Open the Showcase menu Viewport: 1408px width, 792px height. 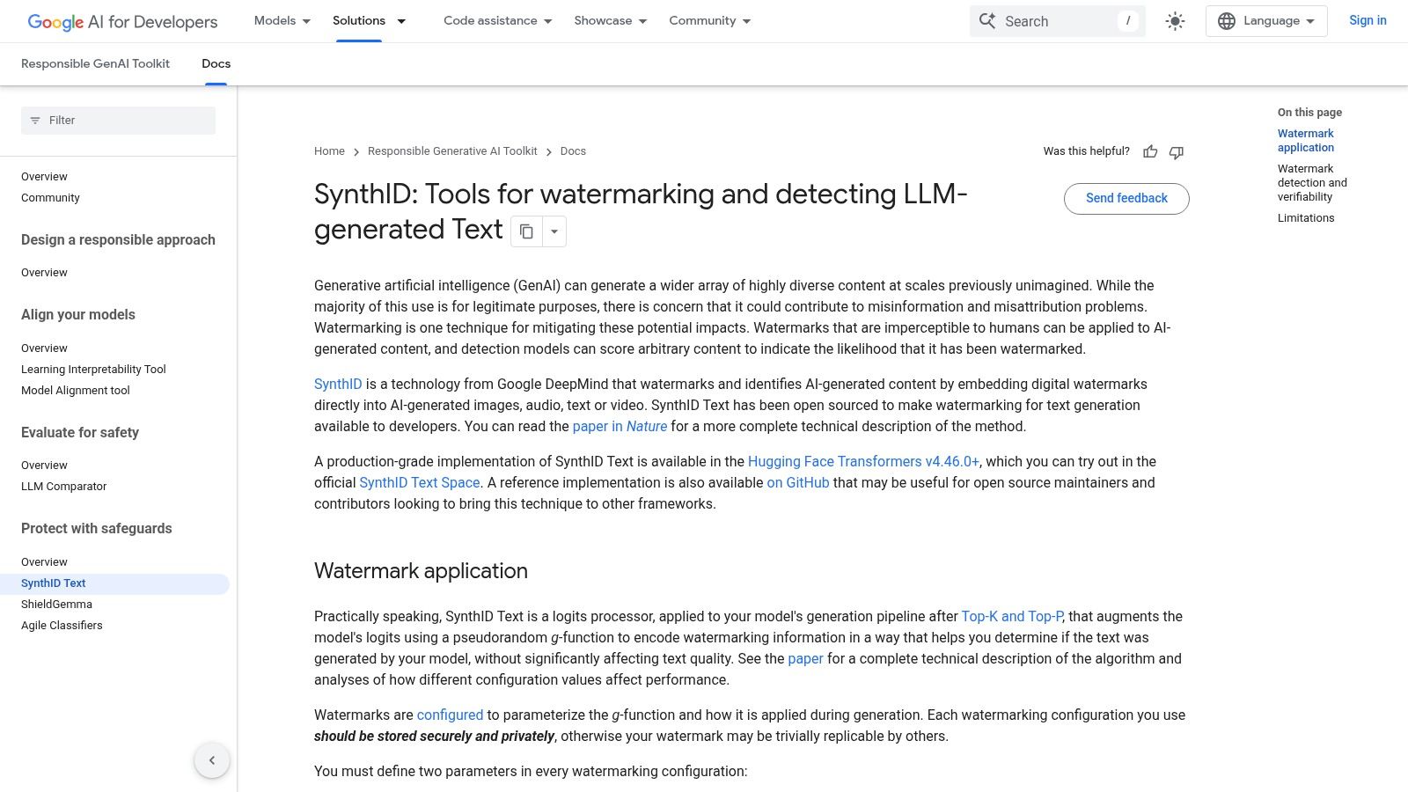[608, 20]
